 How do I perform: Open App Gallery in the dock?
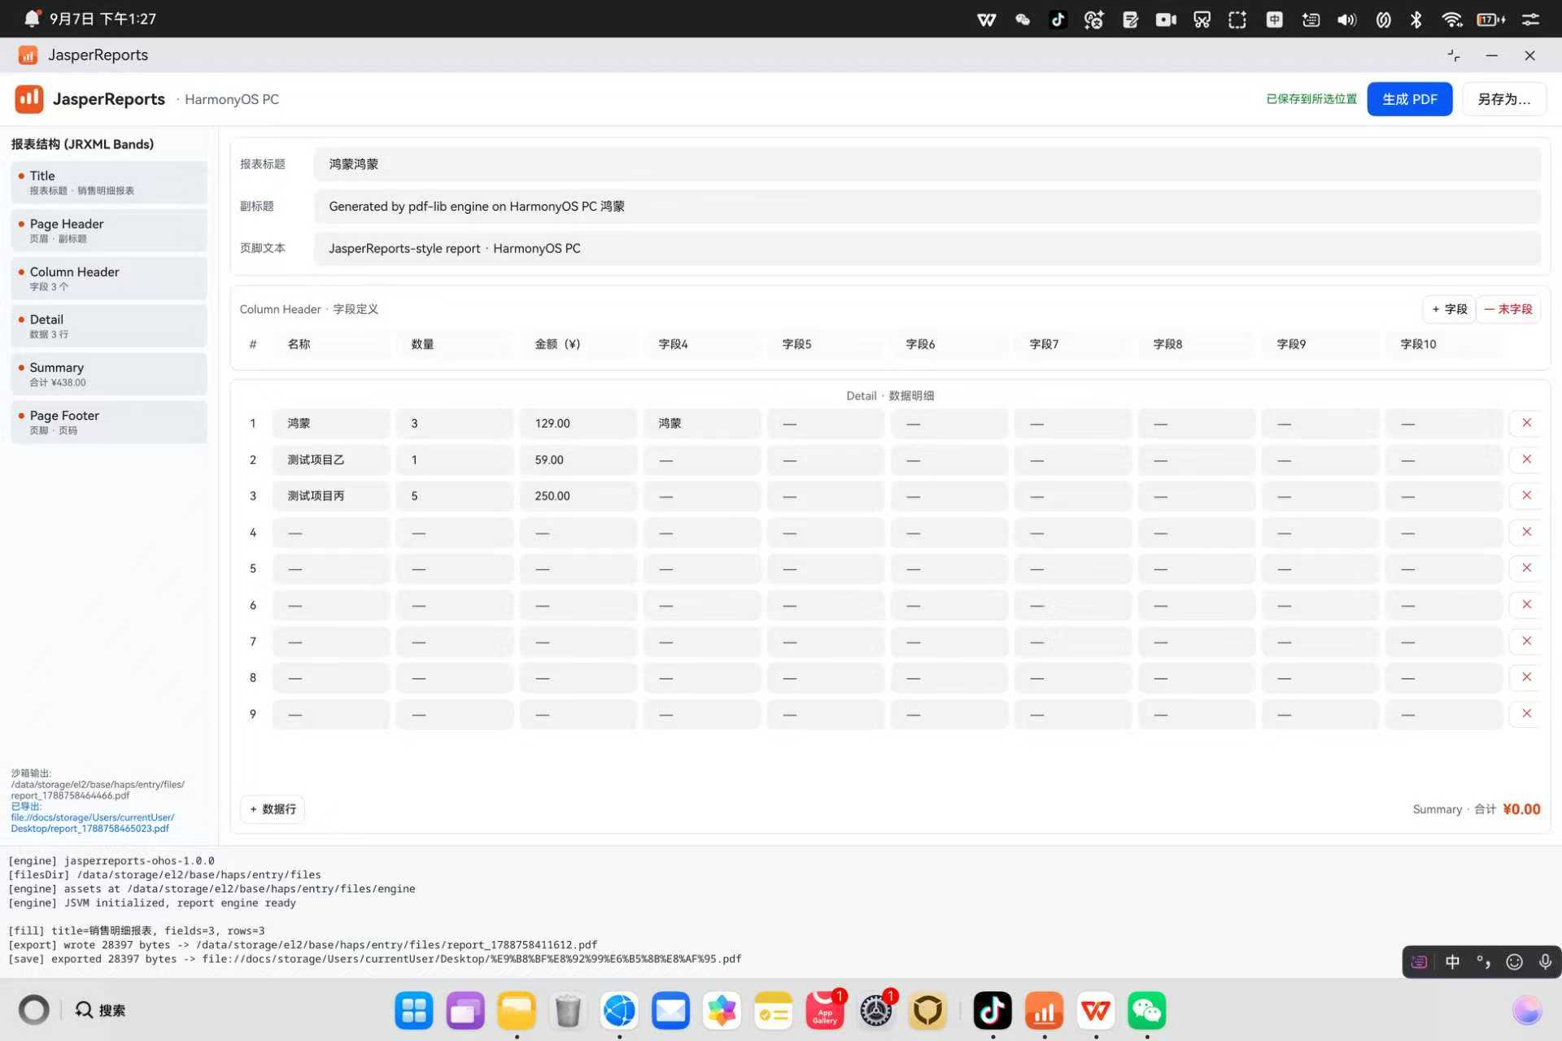pyautogui.click(x=825, y=1011)
